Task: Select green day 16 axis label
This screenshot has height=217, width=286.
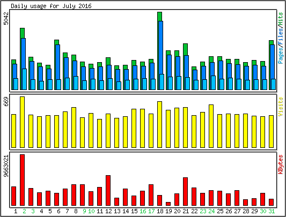Action: 143,211
